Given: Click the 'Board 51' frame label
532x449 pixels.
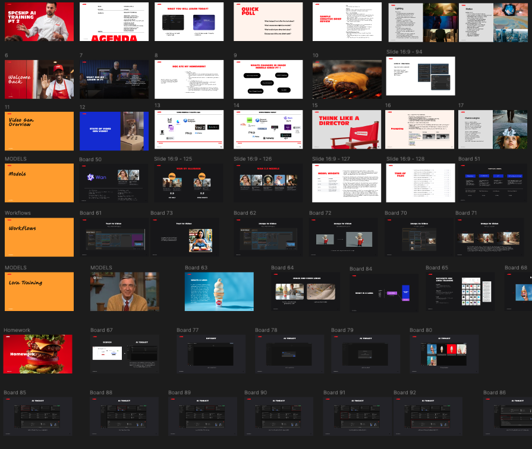Looking at the screenshot, I should point(469,159).
